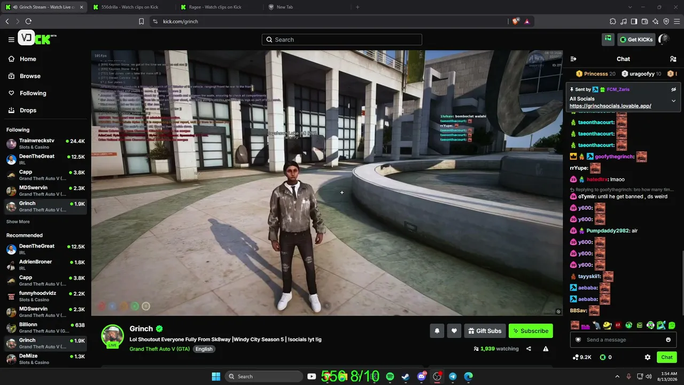Show more followed channels

[18, 221]
